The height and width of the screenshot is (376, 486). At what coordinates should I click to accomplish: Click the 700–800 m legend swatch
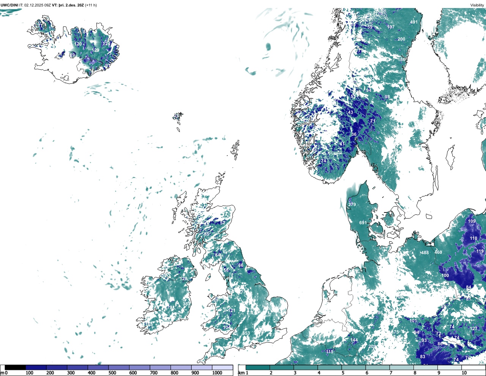tap(160, 367)
